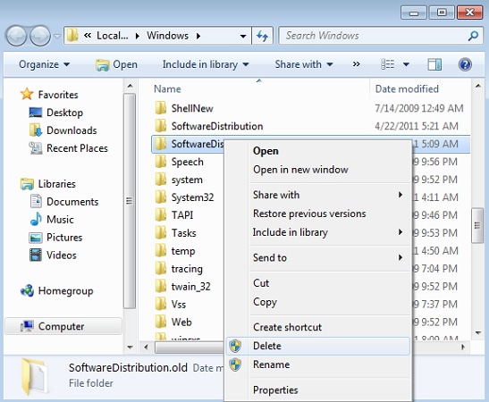Open recent pages dropdown next to Forward
This screenshot has width=489, height=402.
pyautogui.click(x=56, y=37)
